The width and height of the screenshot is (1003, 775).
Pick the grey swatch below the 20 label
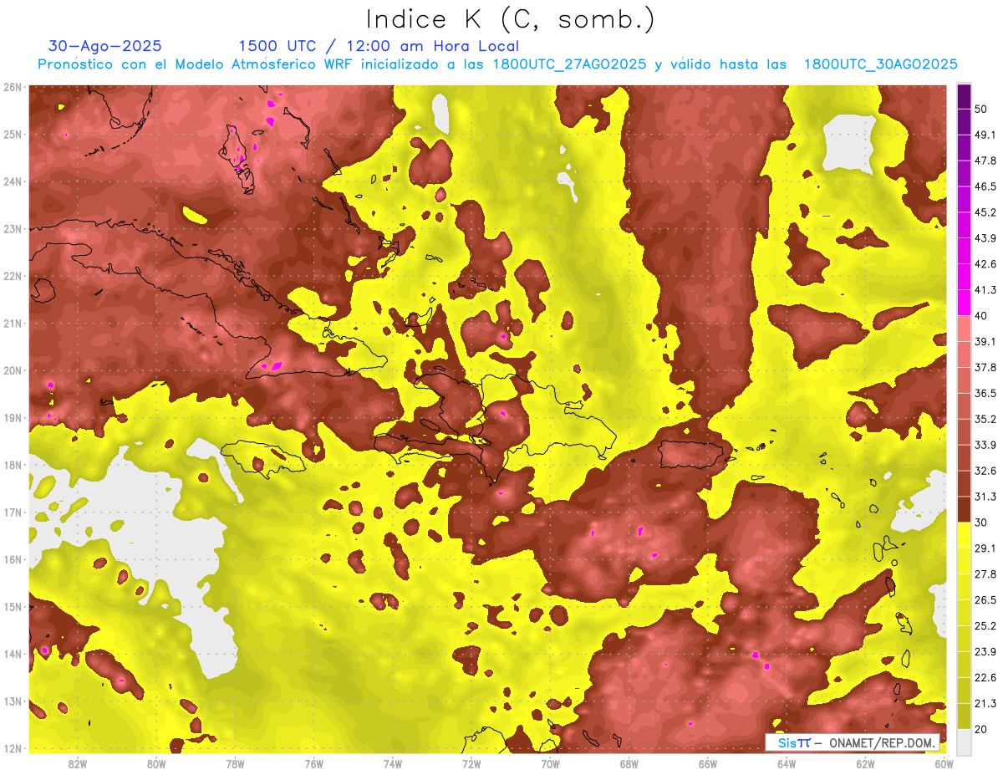[964, 742]
